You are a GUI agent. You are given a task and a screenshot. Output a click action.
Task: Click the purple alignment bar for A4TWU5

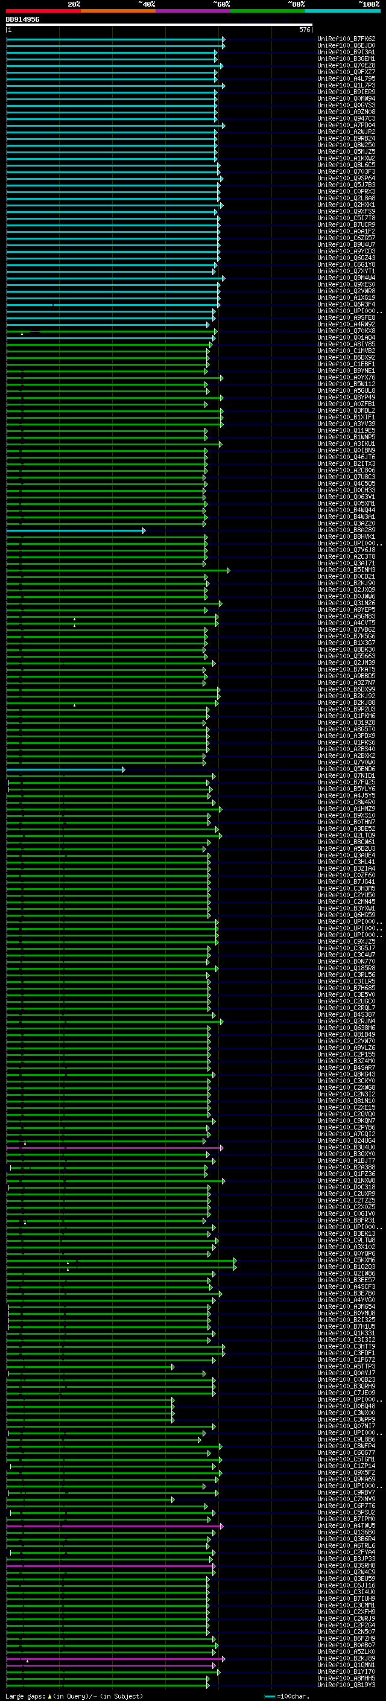point(115,1526)
